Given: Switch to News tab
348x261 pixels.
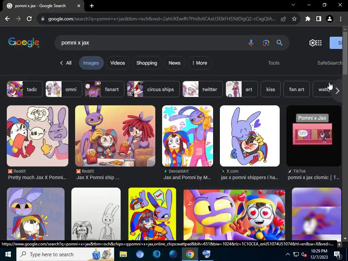Looking at the screenshot, I should point(174,63).
